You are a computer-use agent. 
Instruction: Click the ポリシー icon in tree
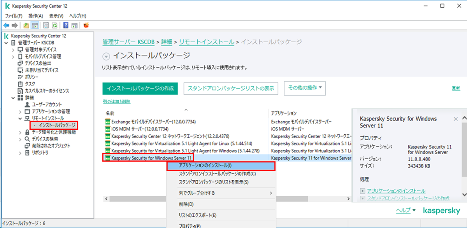[x=21, y=77]
